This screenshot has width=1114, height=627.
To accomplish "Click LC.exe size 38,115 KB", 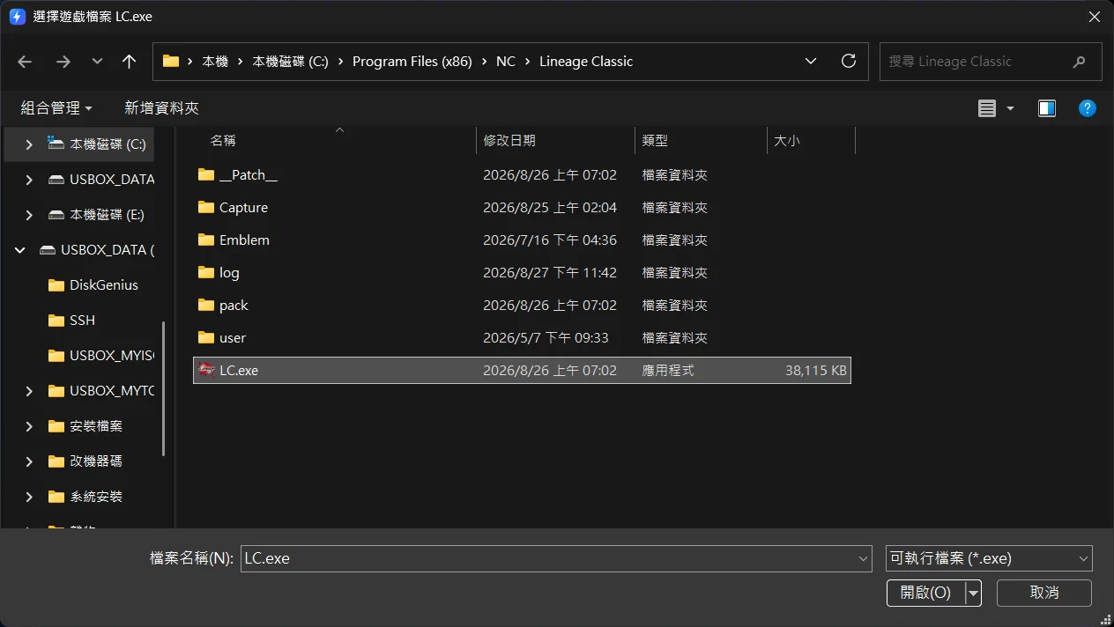I will click(816, 371).
